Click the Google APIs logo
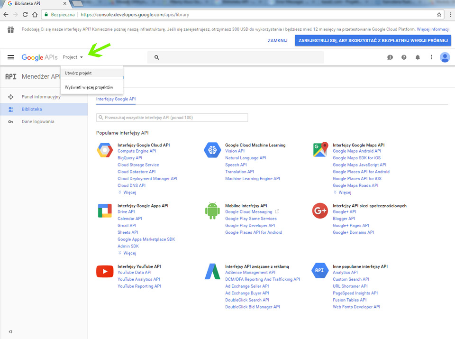The width and height of the screenshot is (455, 339). pyautogui.click(x=39, y=57)
